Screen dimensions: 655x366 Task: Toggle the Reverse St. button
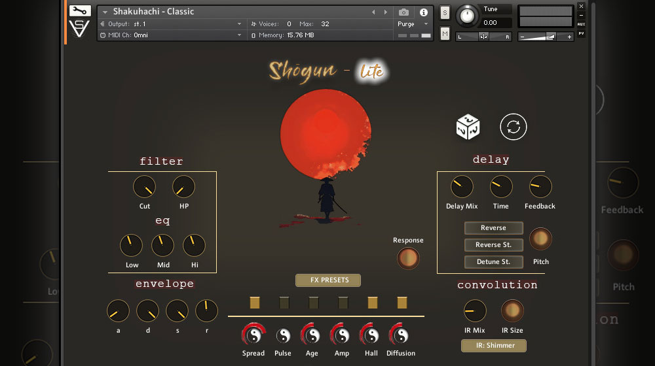click(493, 245)
